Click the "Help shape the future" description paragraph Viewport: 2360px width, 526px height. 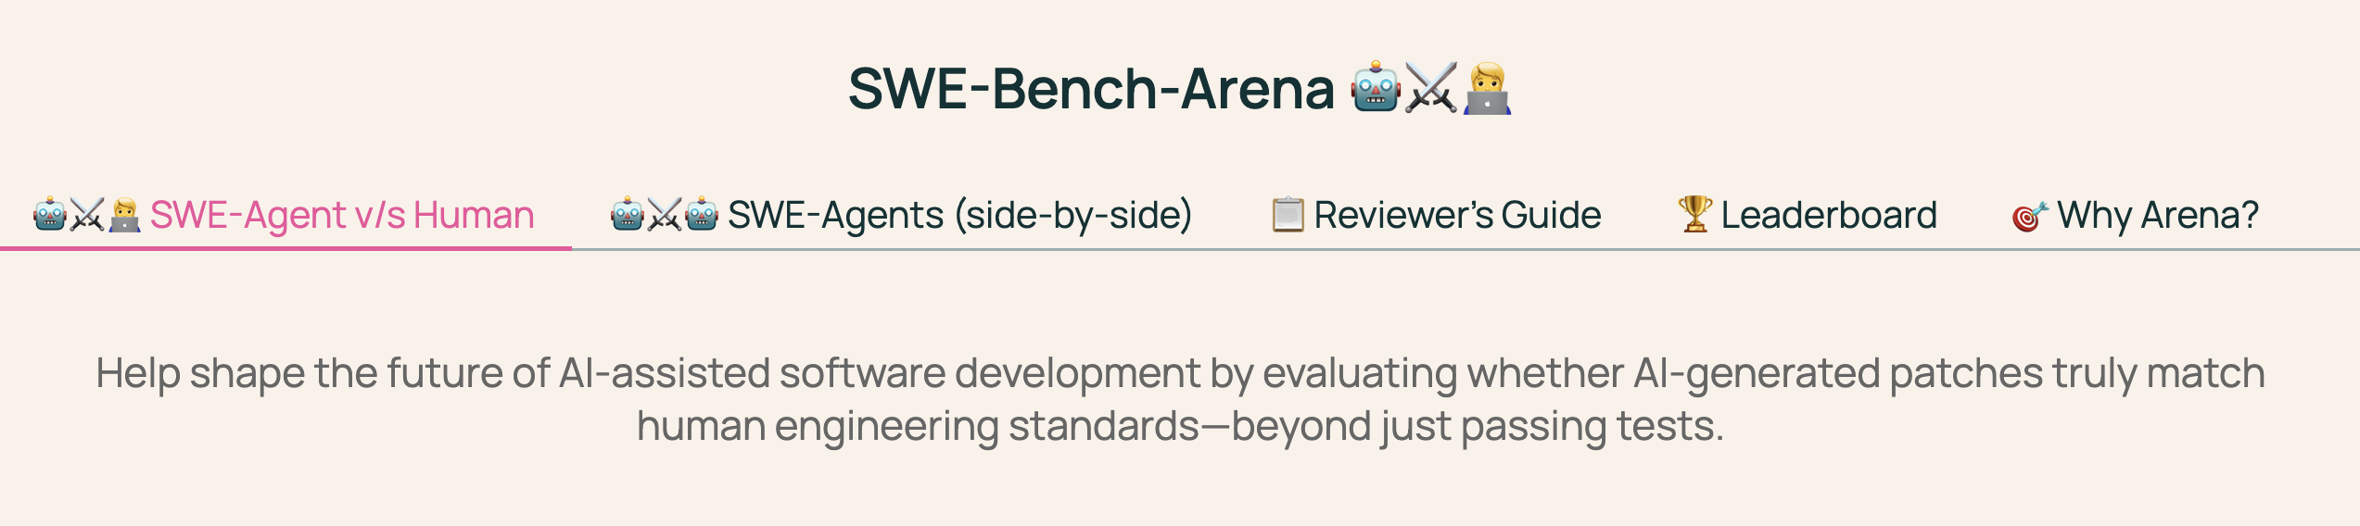[1179, 374]
